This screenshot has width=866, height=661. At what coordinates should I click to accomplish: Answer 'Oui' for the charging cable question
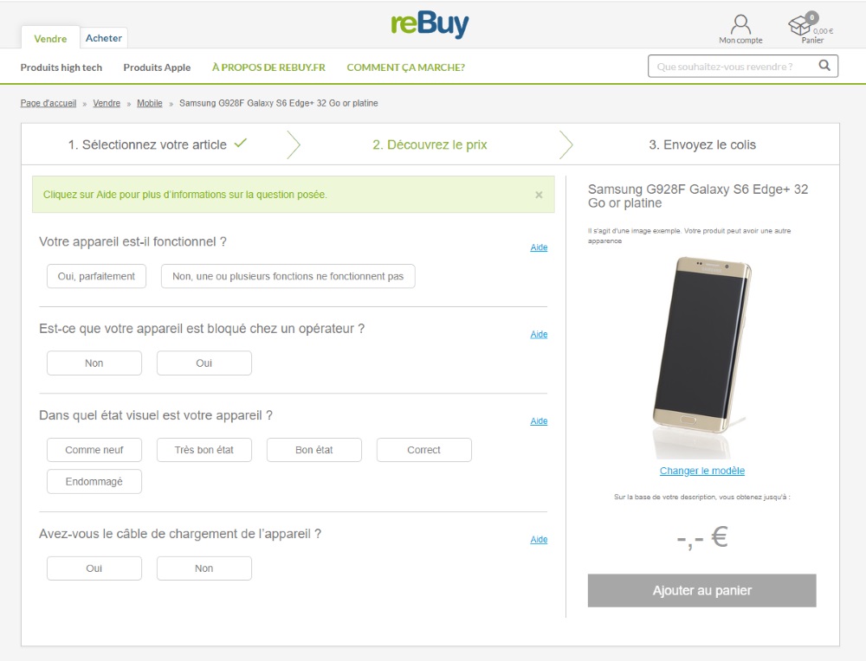pos(94,568)
